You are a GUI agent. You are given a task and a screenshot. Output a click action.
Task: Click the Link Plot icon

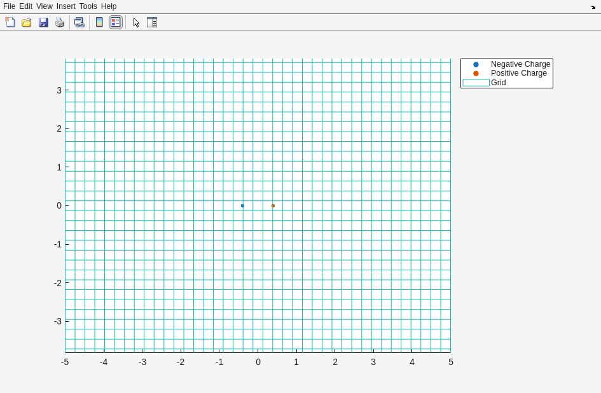pos(79,22)
